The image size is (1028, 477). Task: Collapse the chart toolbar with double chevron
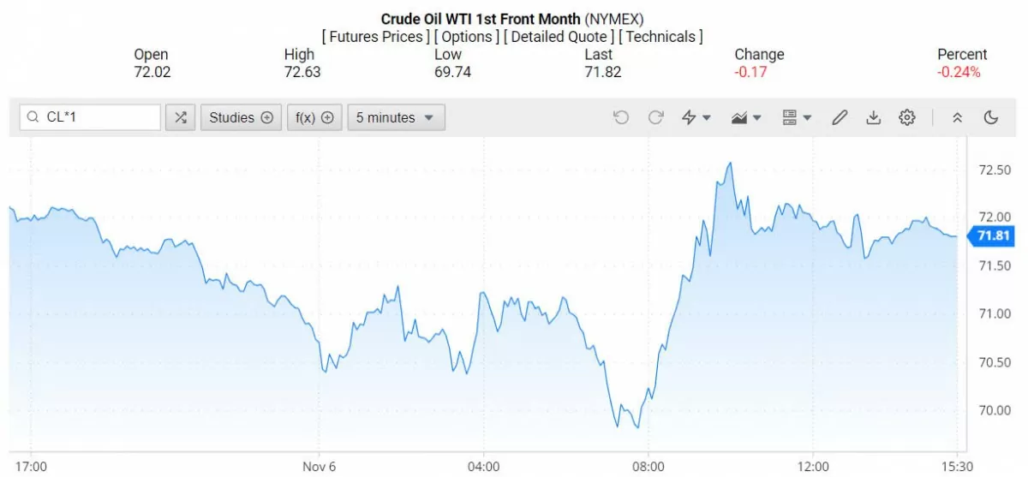958,117
